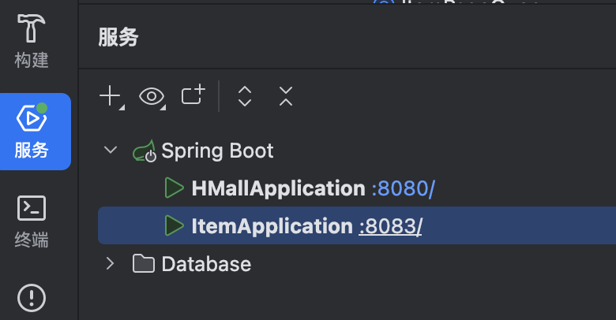
Task: Expand the Database node chevron
Action: [x=111, y=263]
